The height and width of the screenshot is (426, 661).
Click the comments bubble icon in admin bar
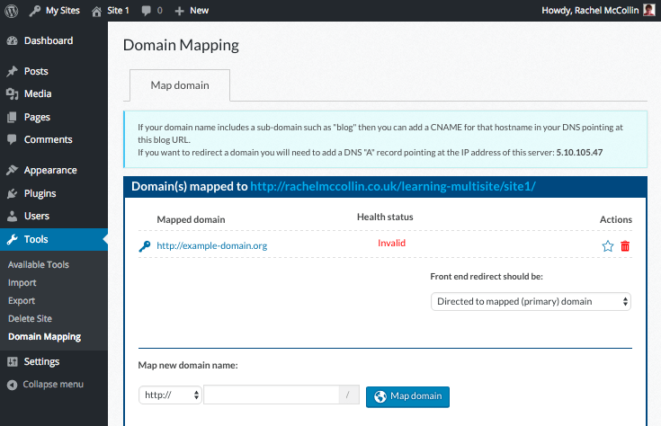pyautogui.click(x=146, y=11)
